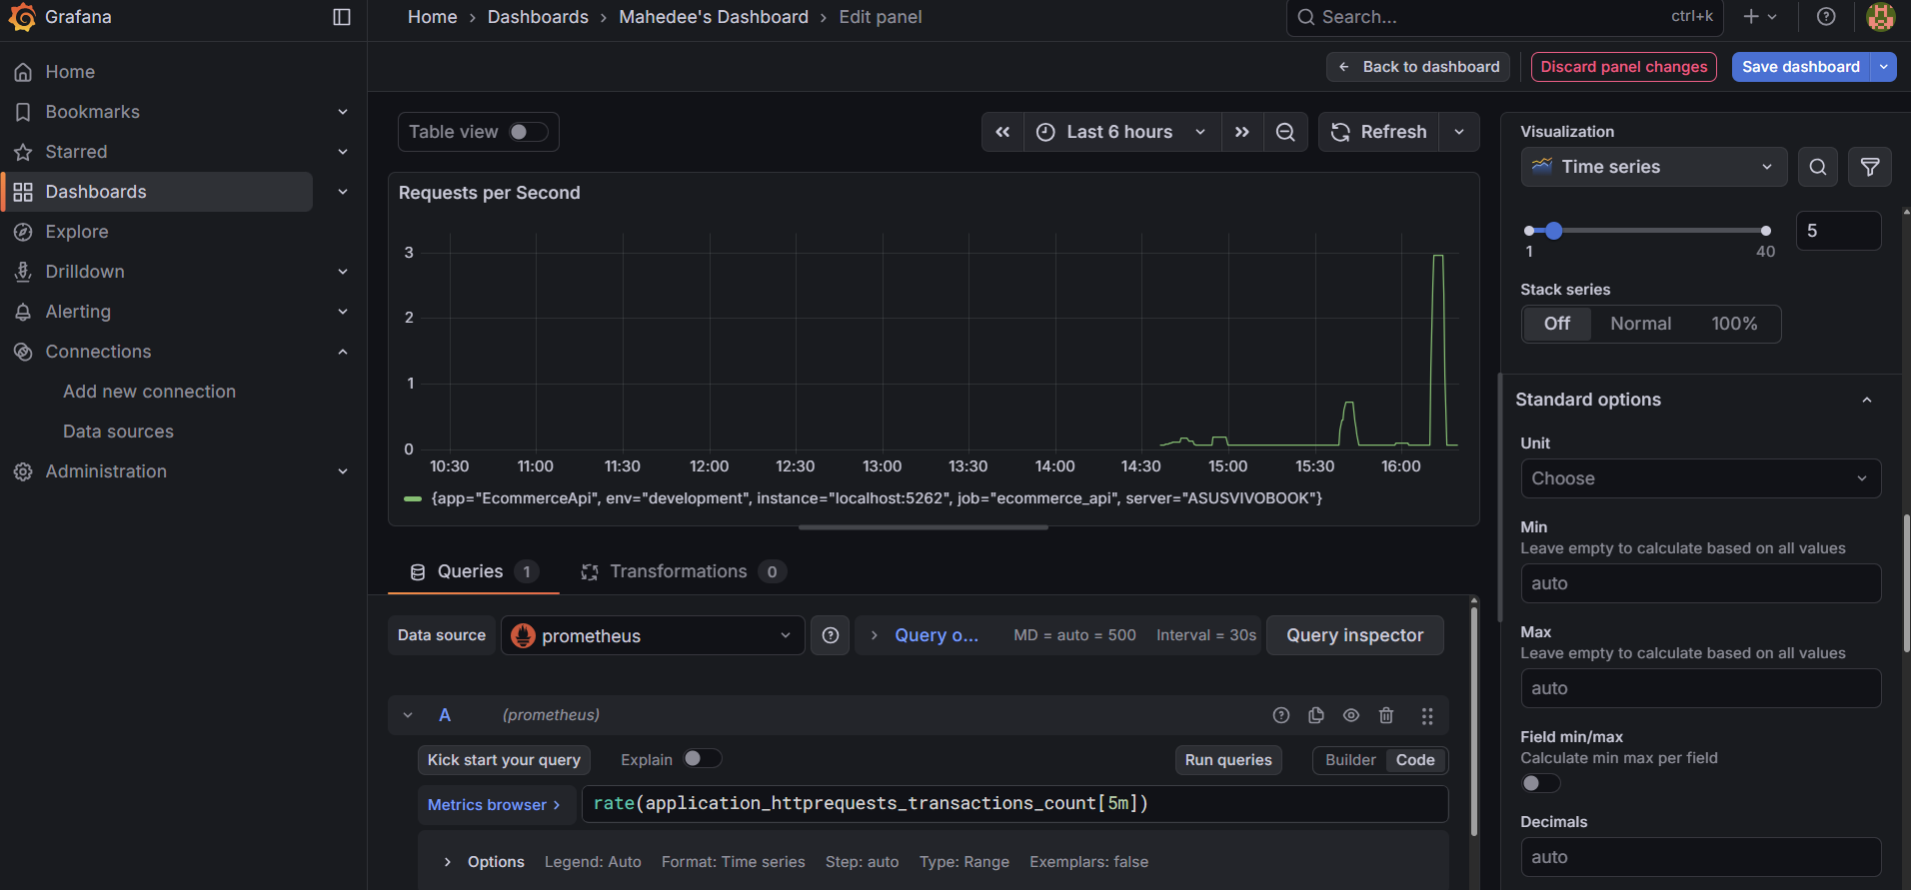This screenshot has width=1911, height=890.
Task: Switch to the Transformations tab
Action: click(x=678, y=571)
